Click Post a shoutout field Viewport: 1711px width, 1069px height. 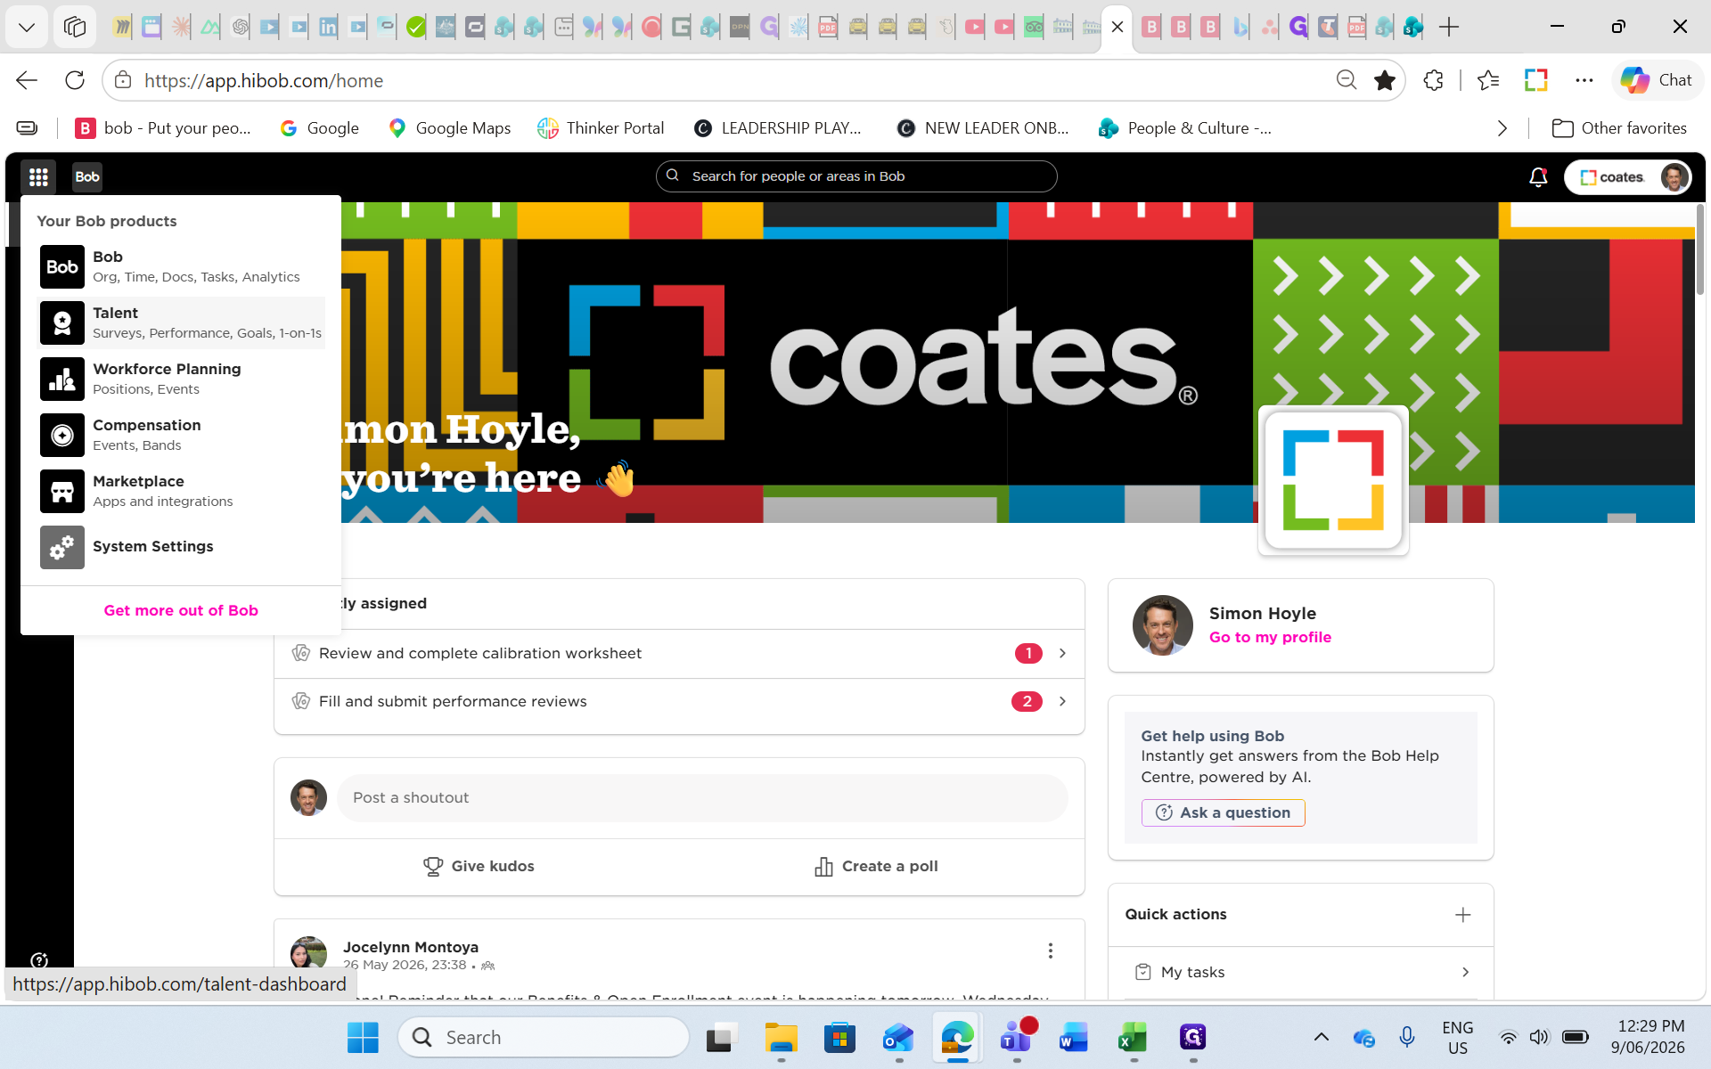pos(702,798)
